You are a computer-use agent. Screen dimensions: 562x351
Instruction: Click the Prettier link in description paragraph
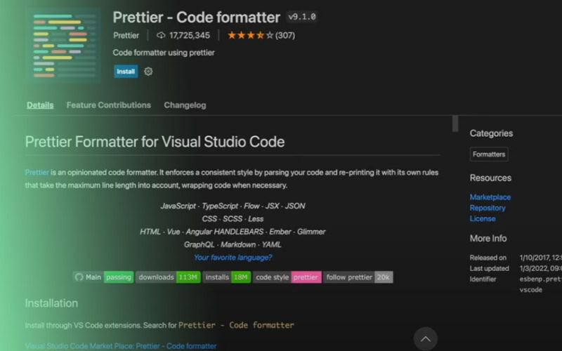(37, 172)
